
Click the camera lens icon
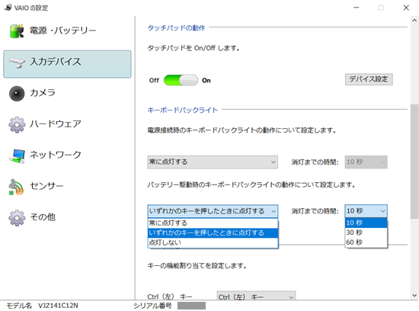[x=17, y=94]
